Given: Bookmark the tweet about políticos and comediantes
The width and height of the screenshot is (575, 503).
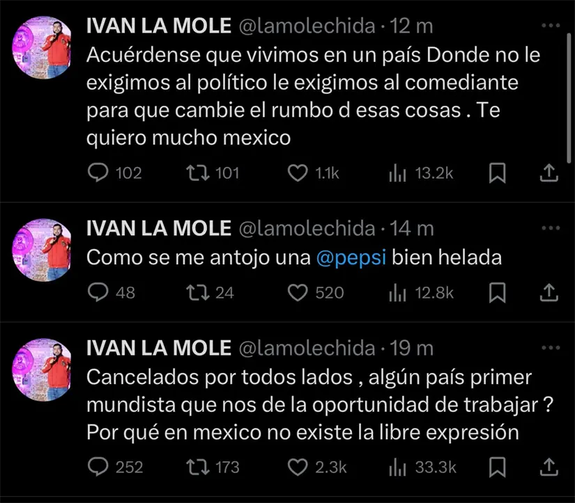Looking at the screenshot, I should (x=497, y=173).
